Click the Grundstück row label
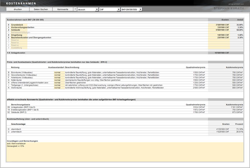Image resolution: width=250 pixels, height=168 pixels. pos(17,25)
